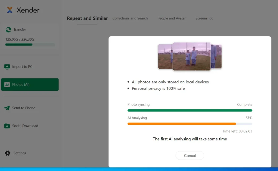The height and width of the screenshot is (171, 278).
Task: Click the Time left countdown text
Action: [237, 131]
